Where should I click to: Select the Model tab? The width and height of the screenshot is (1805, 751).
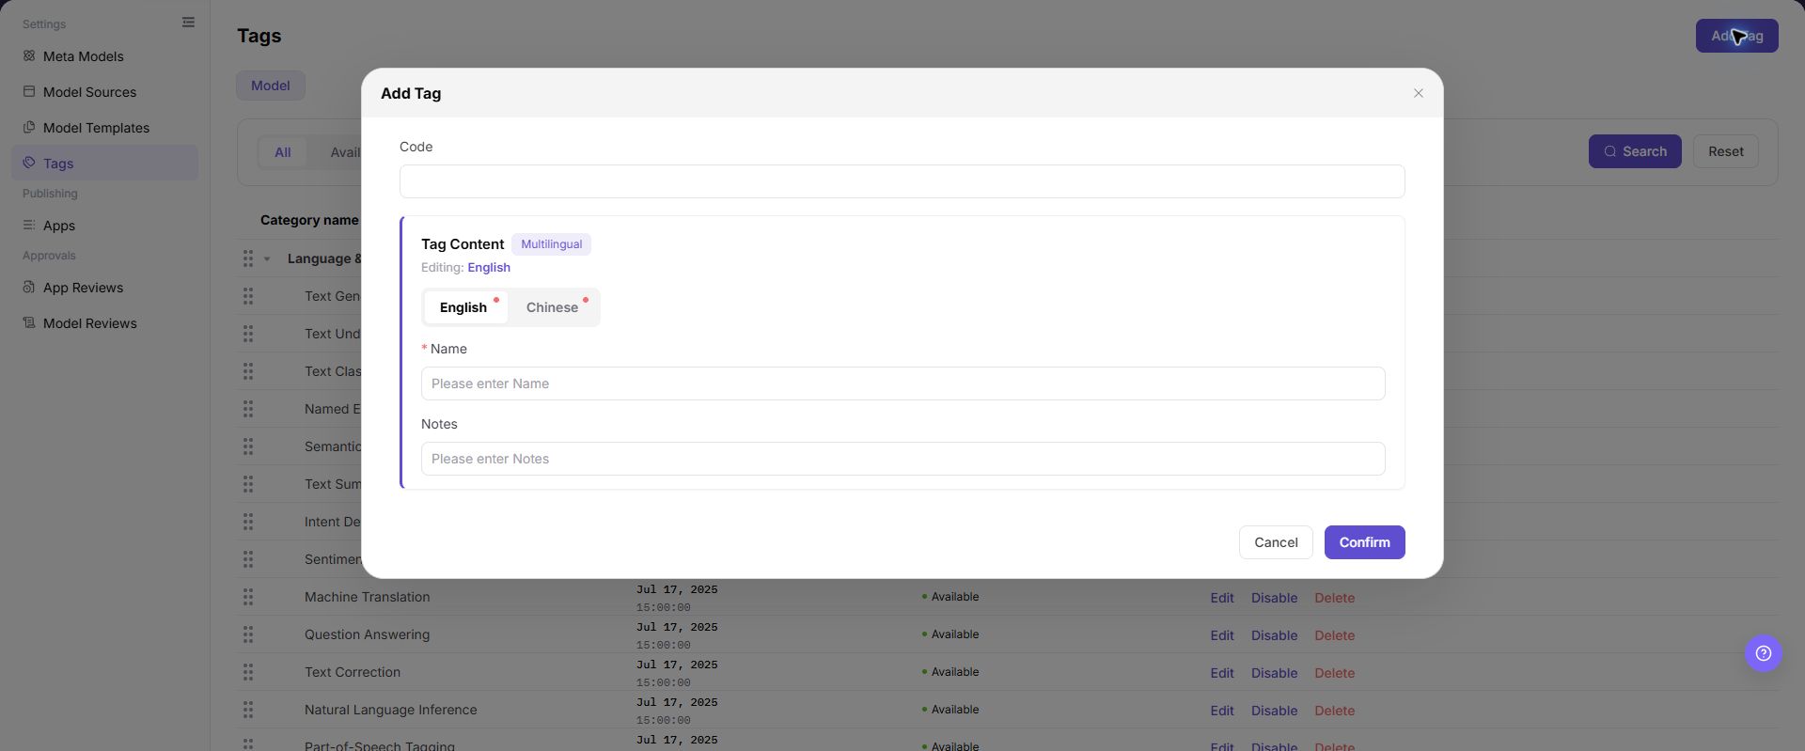(270, 86)
